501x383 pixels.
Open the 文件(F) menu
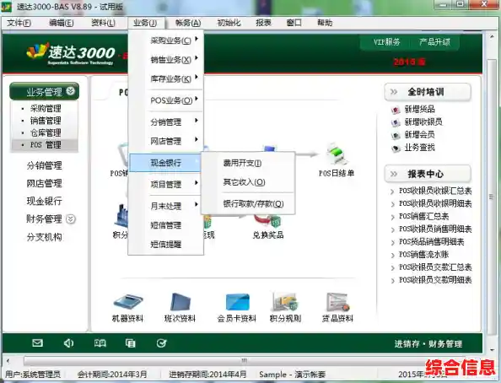tap(19, 23)
